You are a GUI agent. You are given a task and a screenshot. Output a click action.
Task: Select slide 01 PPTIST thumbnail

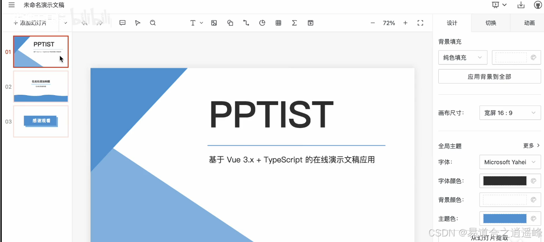pyautogui.click(x=41, y=52)
